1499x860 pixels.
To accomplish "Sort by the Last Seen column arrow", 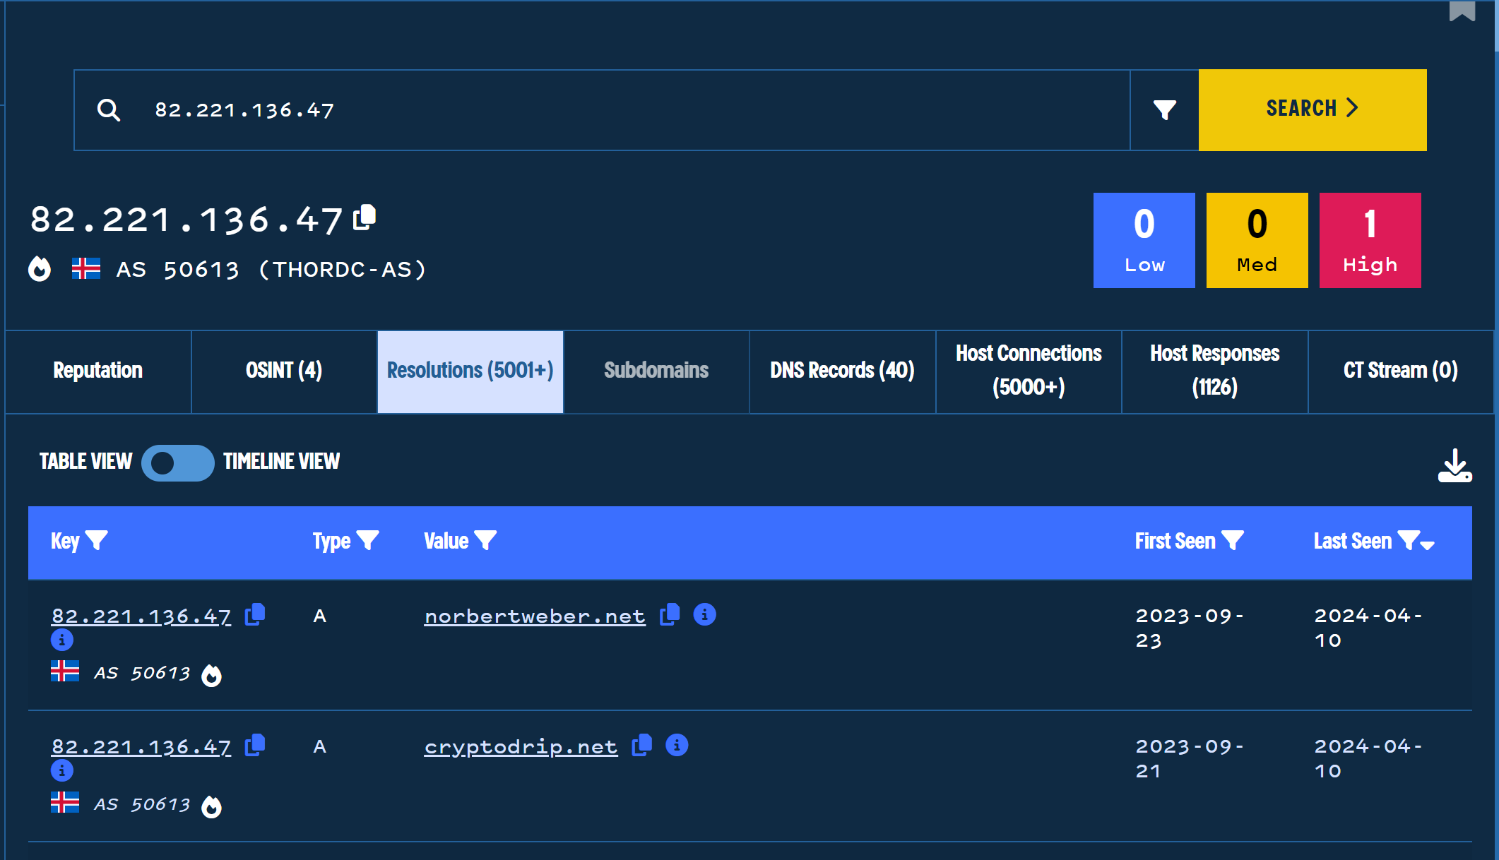I will click(x=1427, y=544).
